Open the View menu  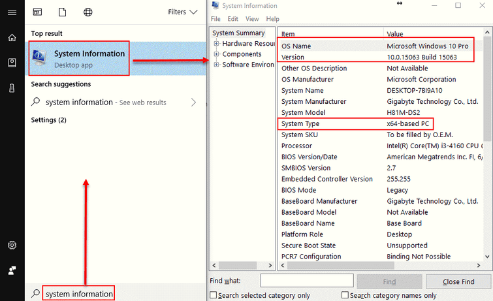pyautogui.click(x=252, y=19)
